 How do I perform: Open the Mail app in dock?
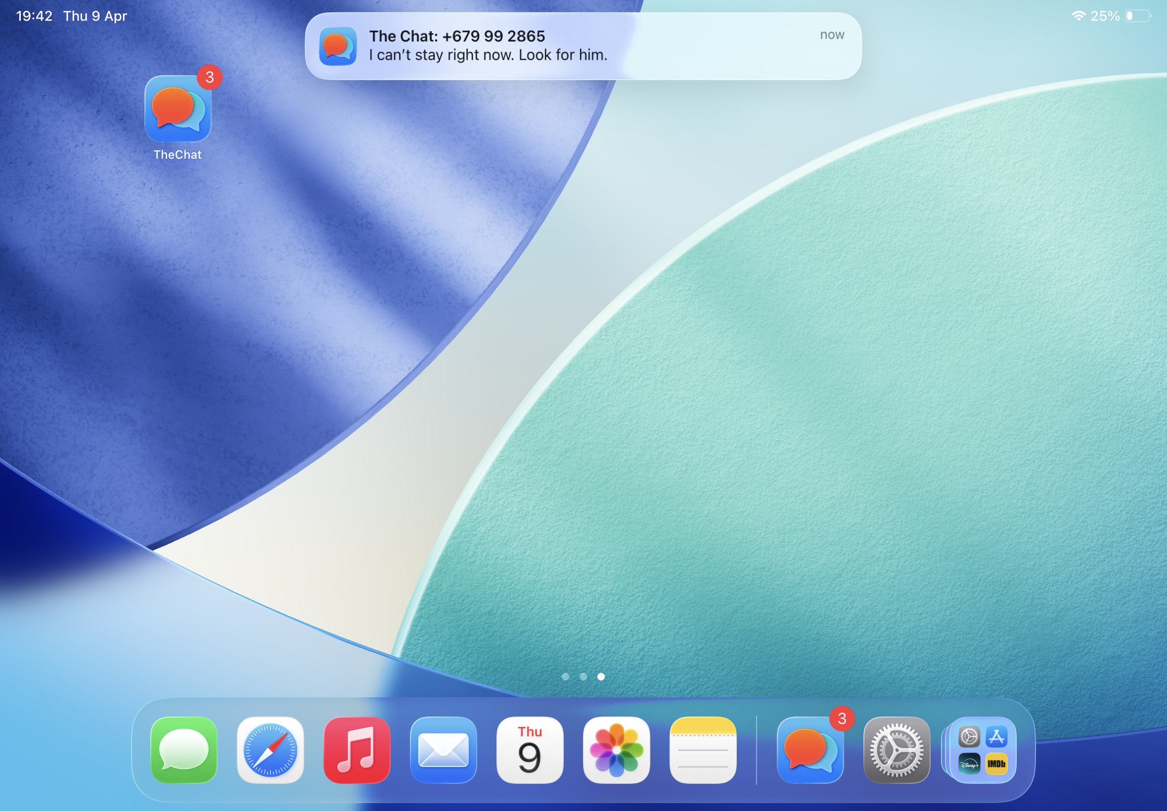pos(443,750)
